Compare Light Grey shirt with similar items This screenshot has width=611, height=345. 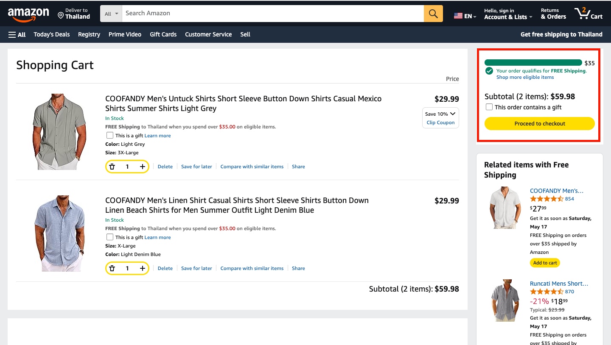pyautogui.click(x=252, y=167)
